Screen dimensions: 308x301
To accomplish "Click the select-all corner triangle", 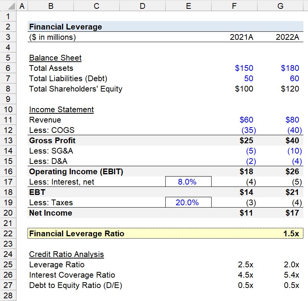I will pos(11,6).
